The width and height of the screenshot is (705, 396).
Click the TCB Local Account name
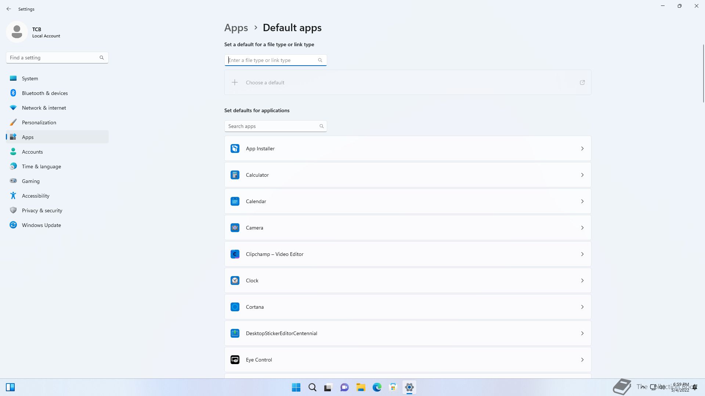[46, 32]
